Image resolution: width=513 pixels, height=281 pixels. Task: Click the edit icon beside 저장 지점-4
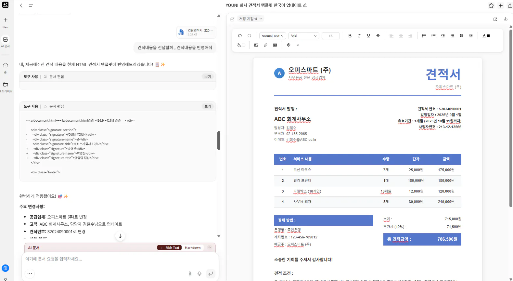232,19
